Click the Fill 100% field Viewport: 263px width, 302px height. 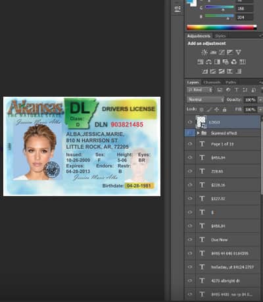pyautogui.click(x=251, y=109)
